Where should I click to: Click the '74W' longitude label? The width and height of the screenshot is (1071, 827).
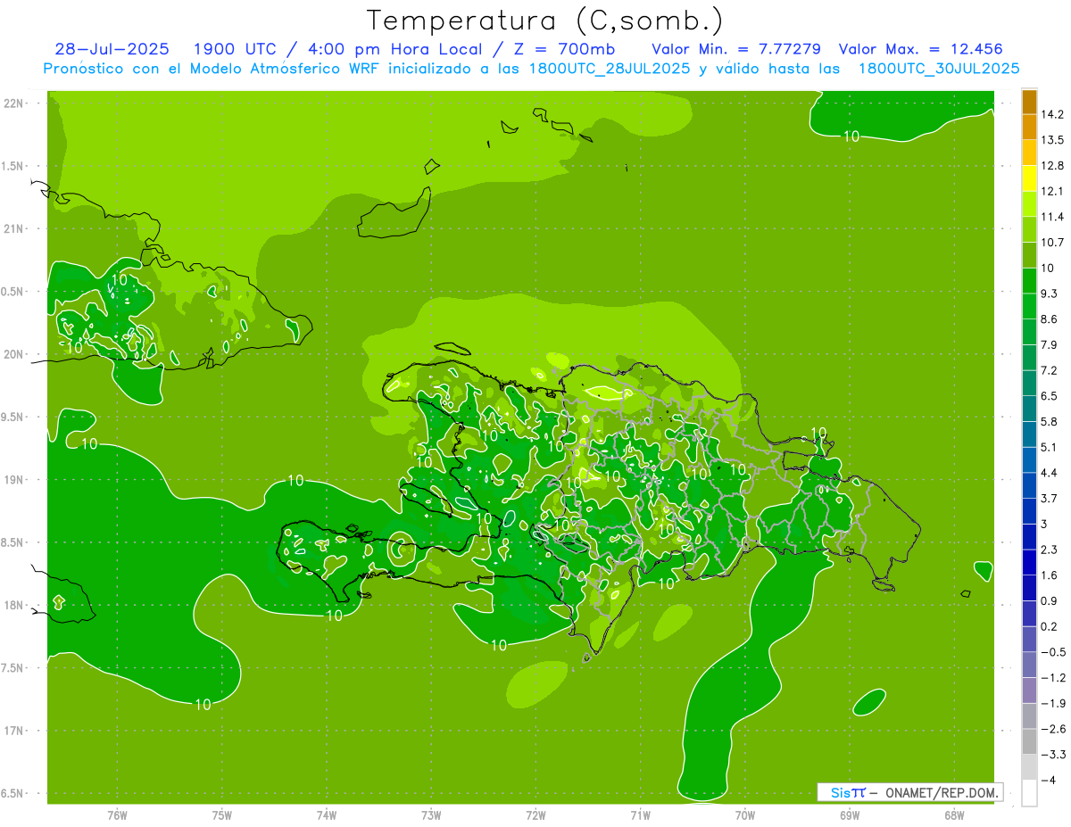coord(327,815)
